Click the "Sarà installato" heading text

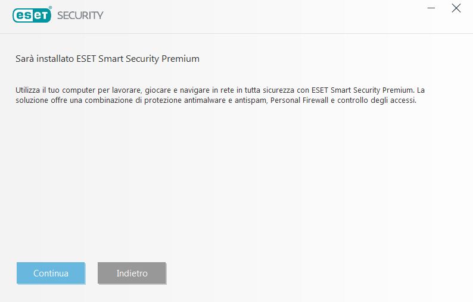point(45,59)
